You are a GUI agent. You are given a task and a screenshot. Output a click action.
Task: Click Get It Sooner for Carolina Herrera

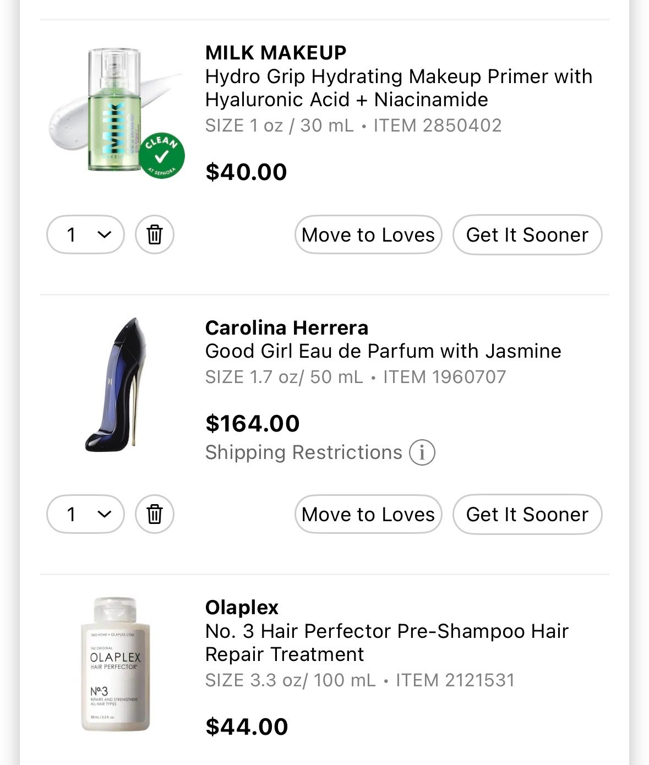pyautogui.click(x=527, y=514)
